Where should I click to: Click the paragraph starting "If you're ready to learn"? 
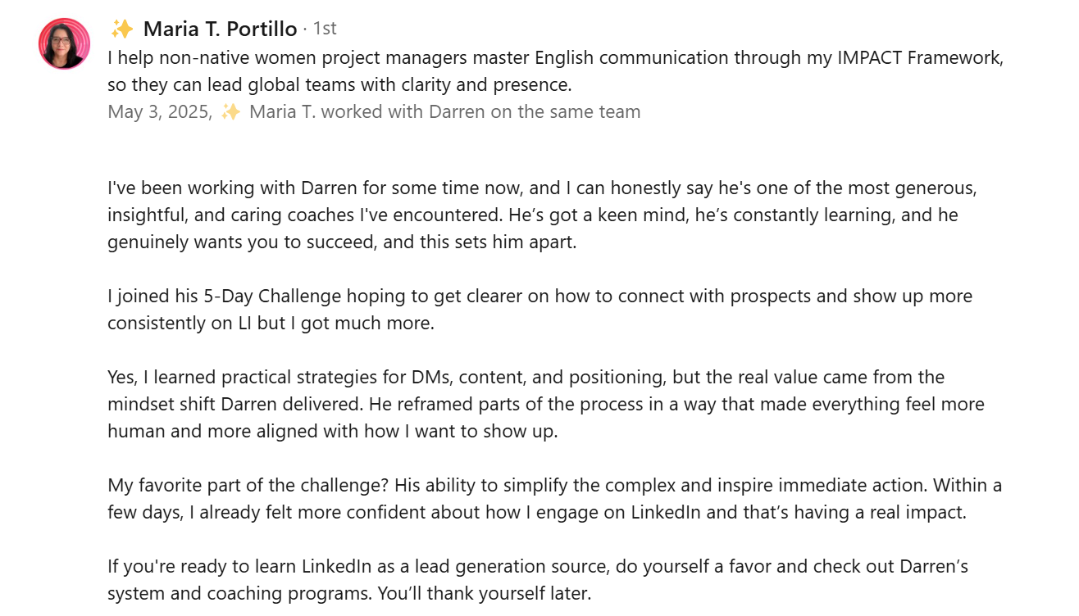[538, 566]
